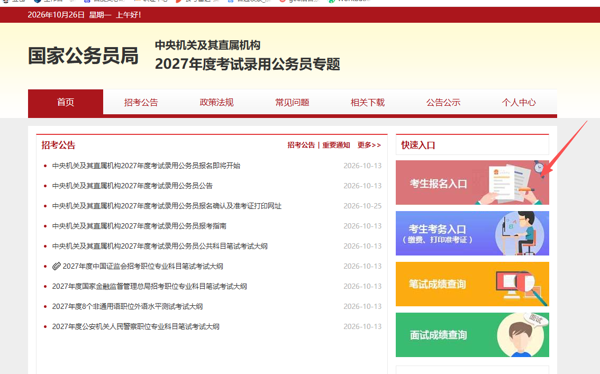The height and width of the screenshot is (374, 600).
Task: Click 2027年度考试录用公务员专题 header title
Action: tap(248, 64)
